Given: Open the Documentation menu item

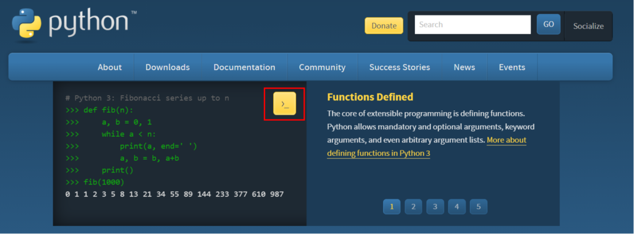Looking at the screenshot, I should [244, 67].
